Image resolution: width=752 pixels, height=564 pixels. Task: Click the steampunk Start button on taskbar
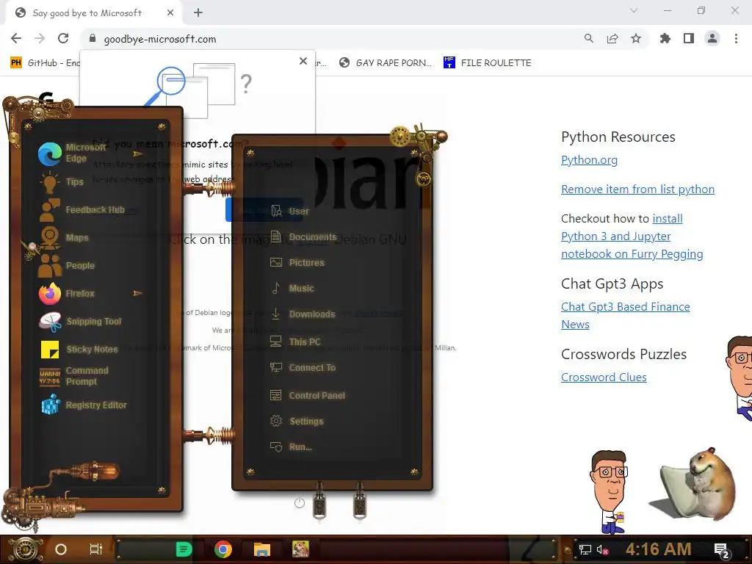coord(25,549)
